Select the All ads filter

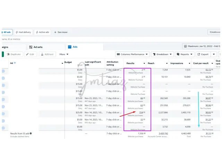tap(7, 32)
